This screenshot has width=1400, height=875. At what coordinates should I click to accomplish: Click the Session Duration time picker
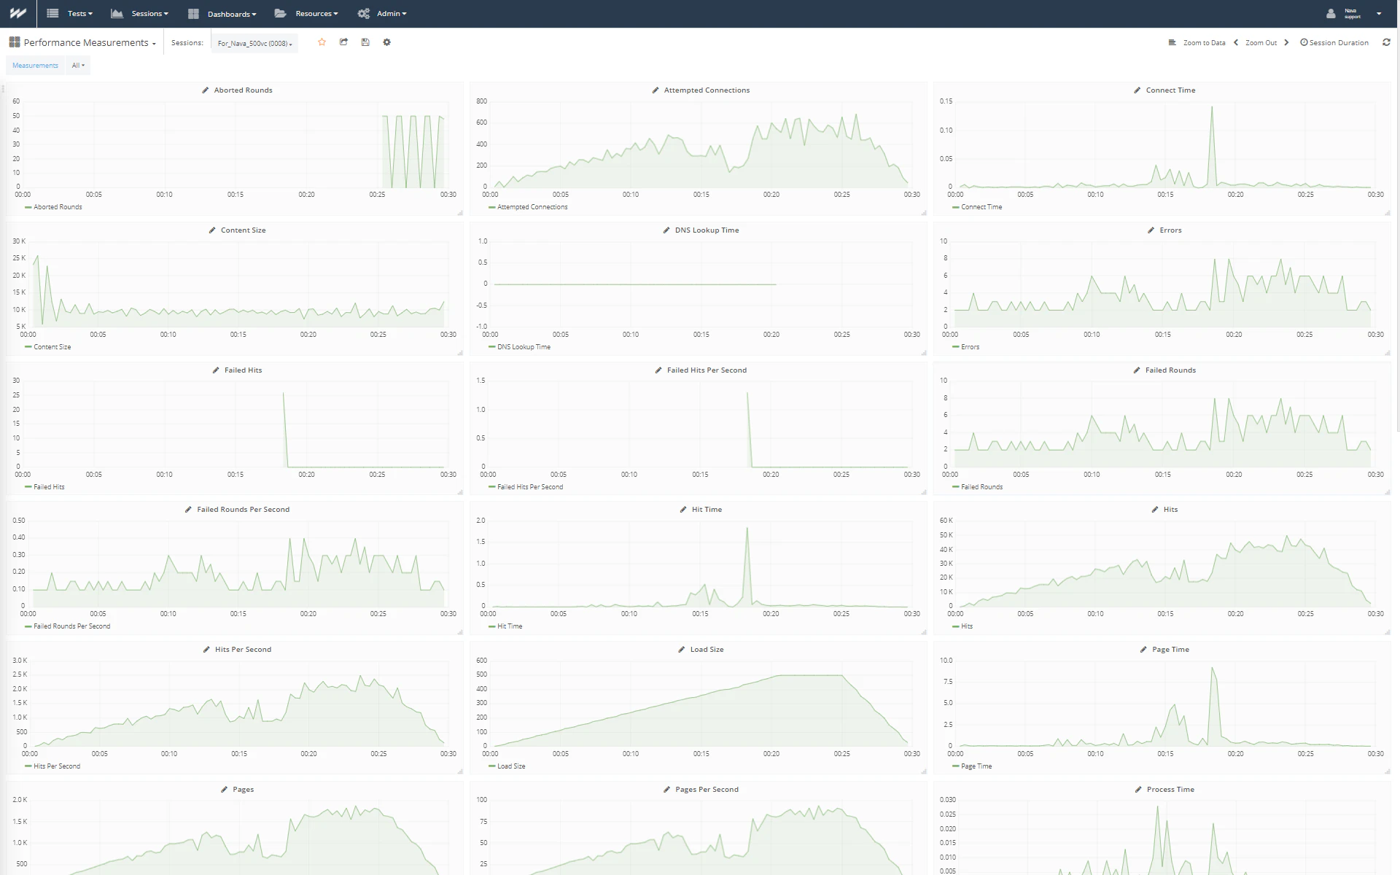(x=1334, y=43)
